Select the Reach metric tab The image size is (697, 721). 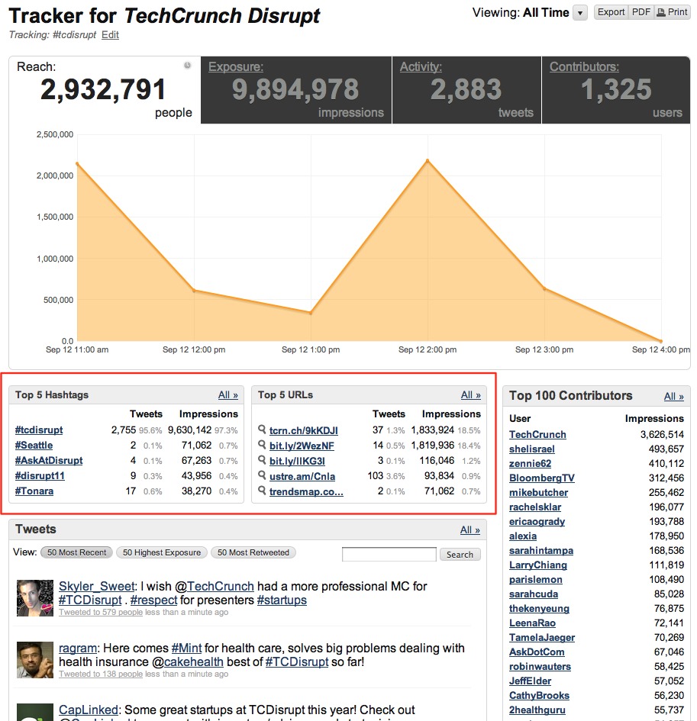[105, 90]
